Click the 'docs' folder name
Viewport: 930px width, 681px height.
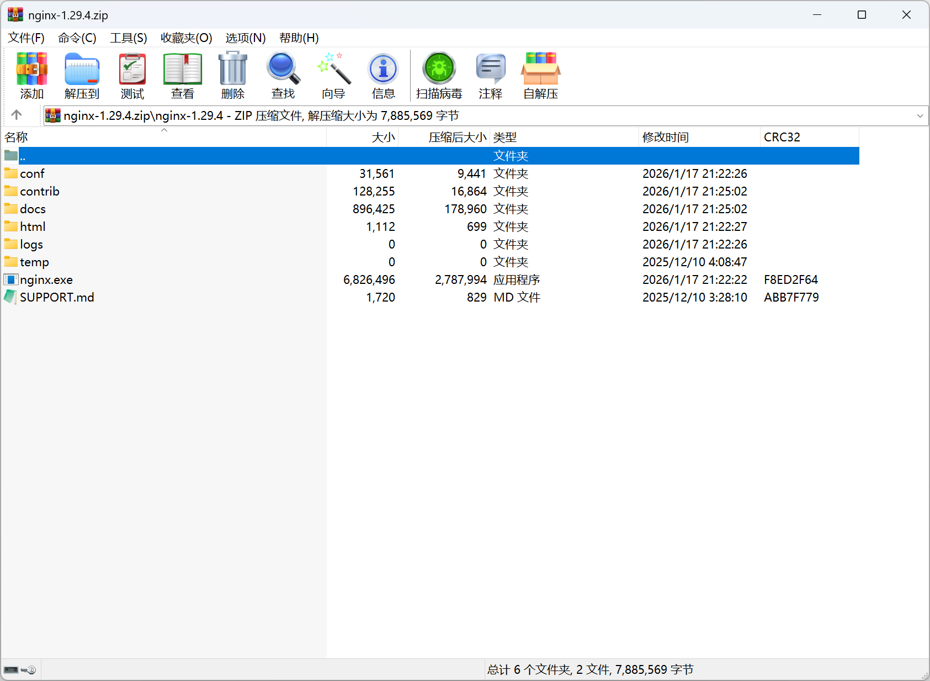[33, 209]
